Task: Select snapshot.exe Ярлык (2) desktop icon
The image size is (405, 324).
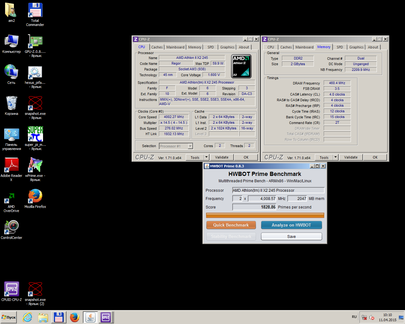Action: (x=35, y=294)
